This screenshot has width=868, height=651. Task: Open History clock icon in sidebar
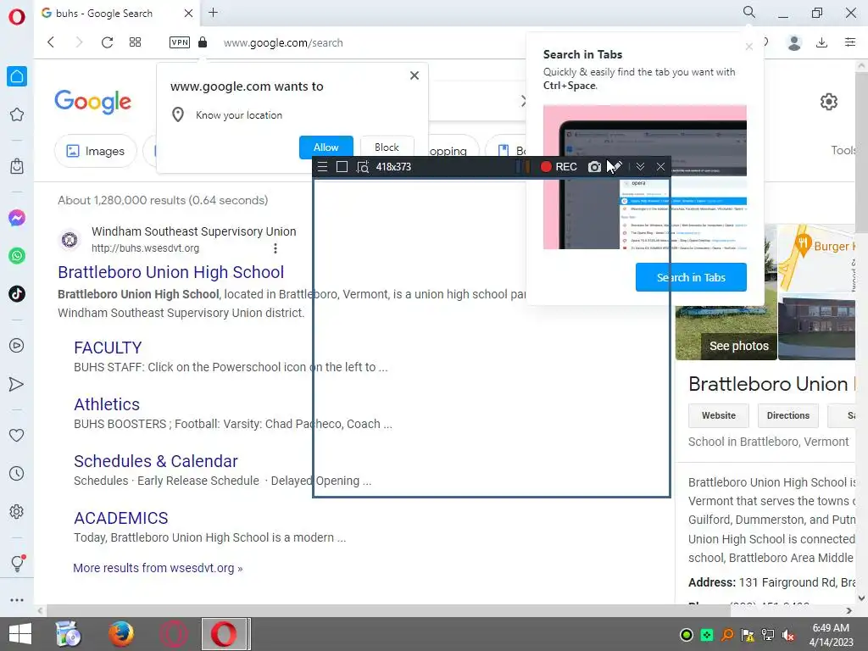[17, 474]
